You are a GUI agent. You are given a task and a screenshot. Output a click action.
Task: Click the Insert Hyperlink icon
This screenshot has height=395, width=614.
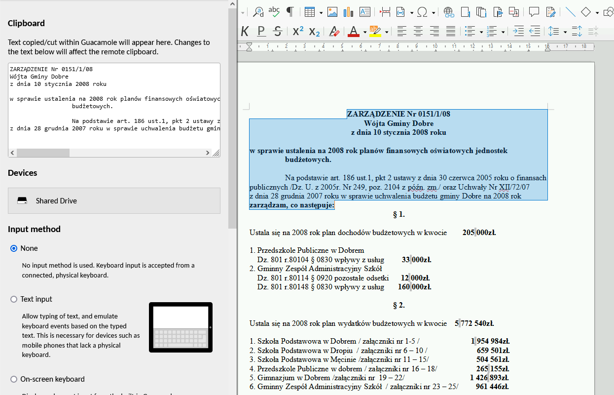448,12
